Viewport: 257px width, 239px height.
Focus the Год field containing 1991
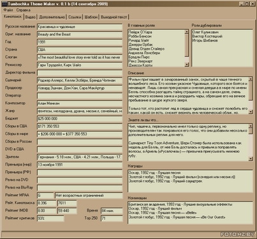click(x=80, y=42)
